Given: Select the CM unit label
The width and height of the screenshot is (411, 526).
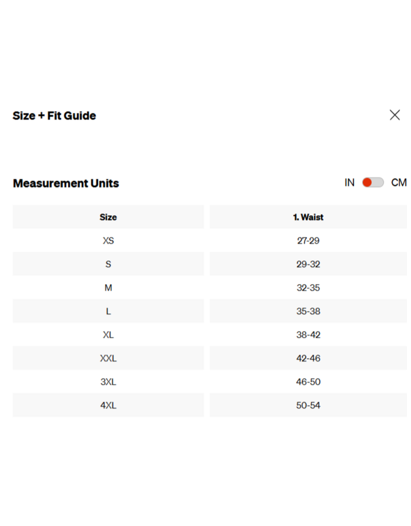Looking at the screenshot, I should pos(399,182).
